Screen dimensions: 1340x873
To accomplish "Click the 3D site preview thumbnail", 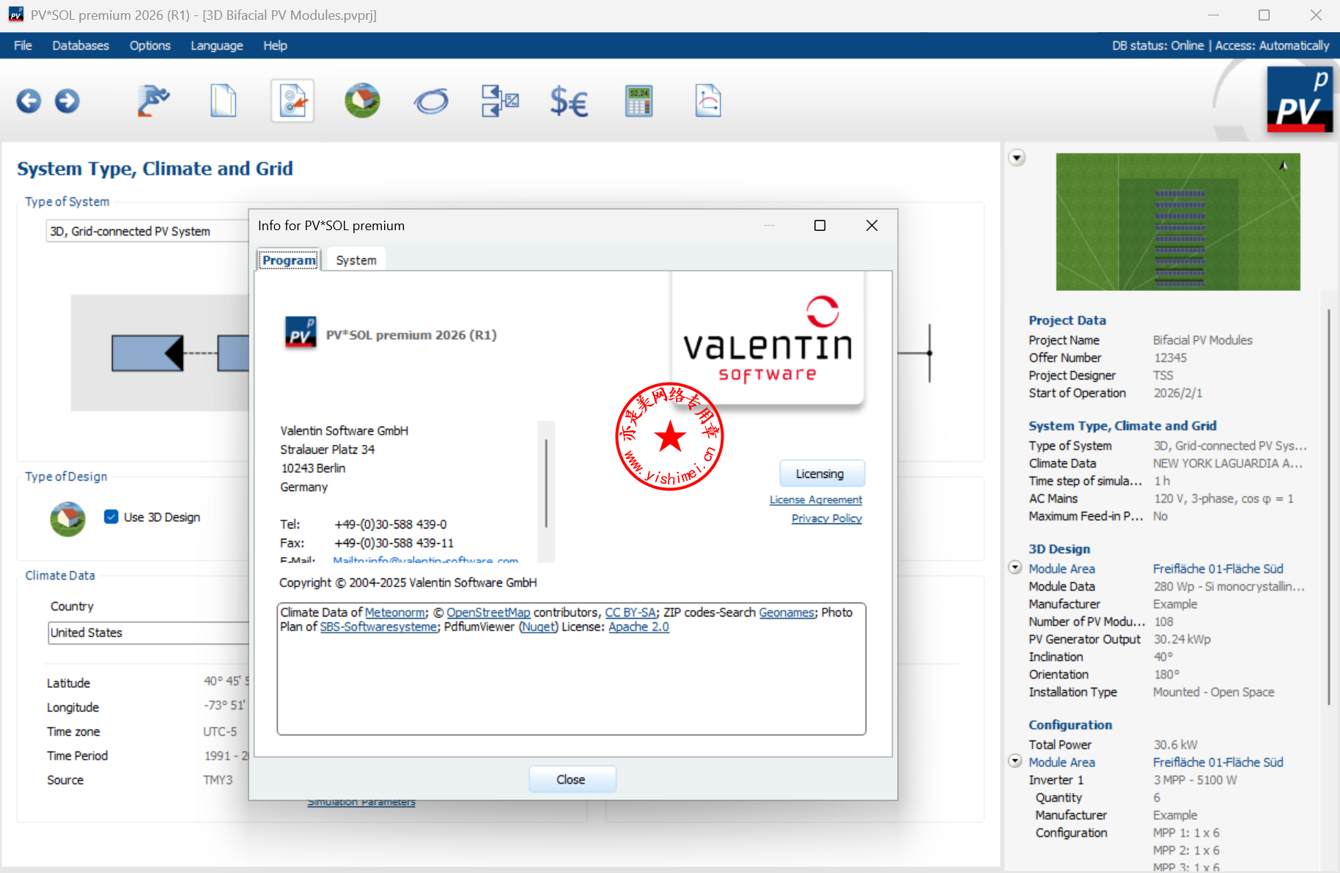I will (x=1177, y=221).
